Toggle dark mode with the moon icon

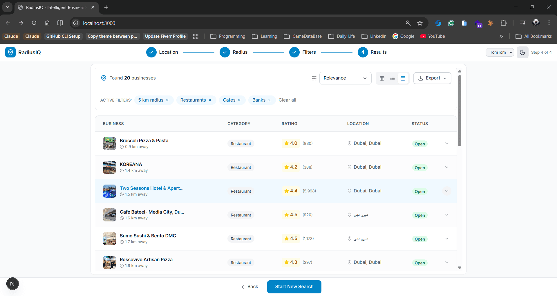coord(522,52)
